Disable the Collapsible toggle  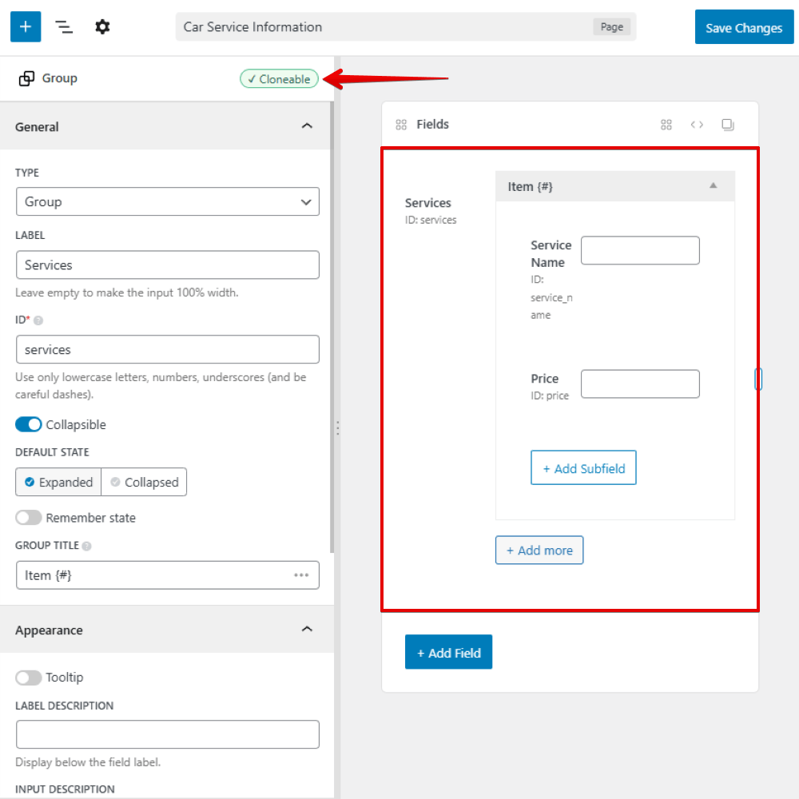[x=29, y=424]
